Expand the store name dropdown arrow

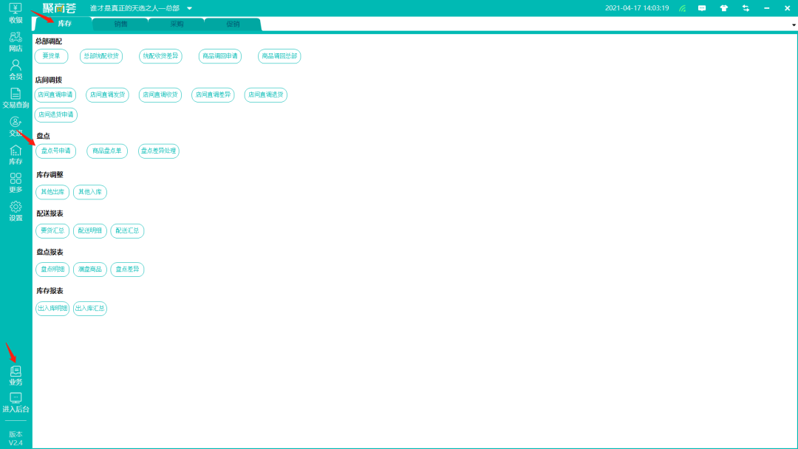pyautogui.click(x=189, y=8)
